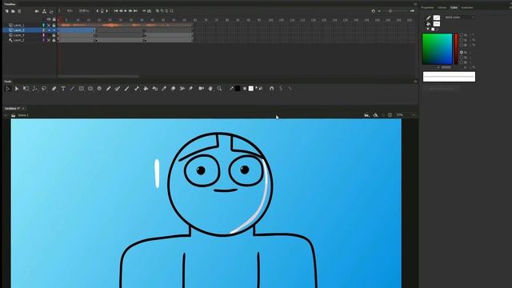Select the Selection arrow tool
512x288 pixels.
click(8, 89)
